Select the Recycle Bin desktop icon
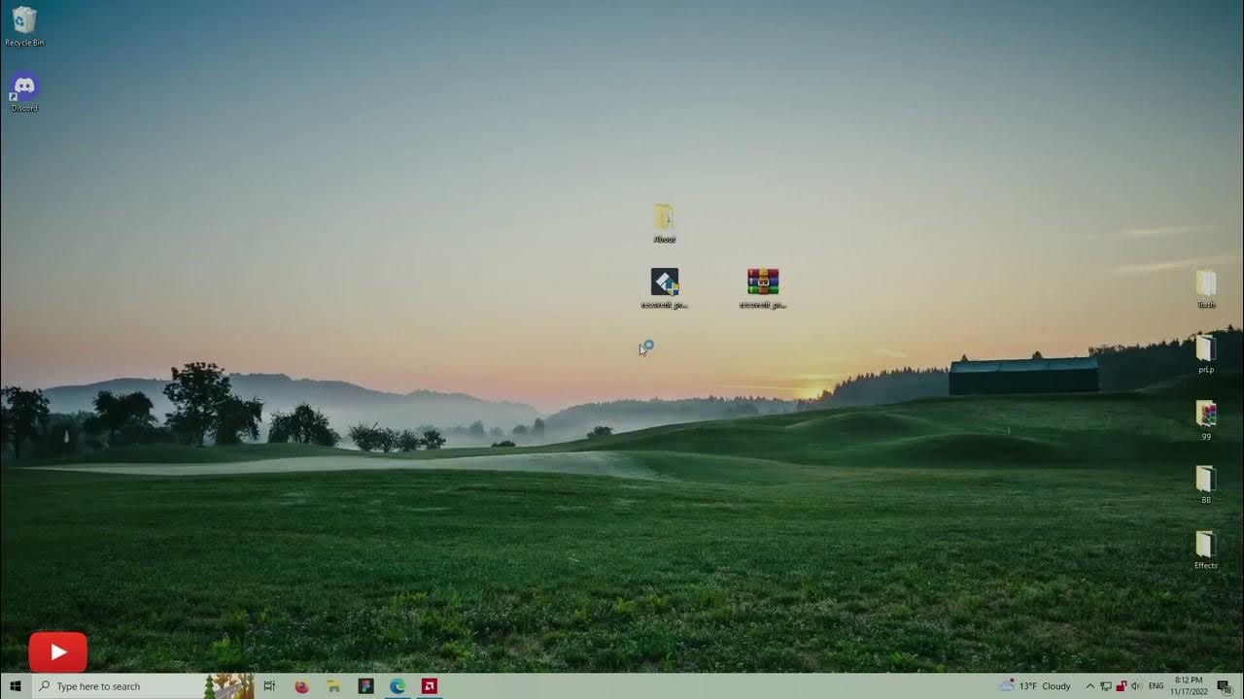The image size is (1244, 699). (24, 26)
